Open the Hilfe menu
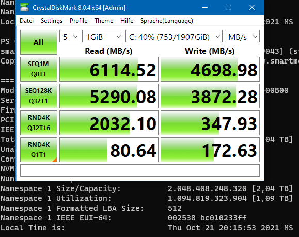This screenshot has height=237, width=299. pos(127,21)
